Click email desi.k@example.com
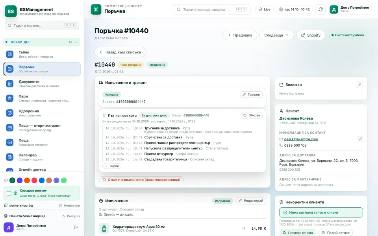 tap(301, 139)
